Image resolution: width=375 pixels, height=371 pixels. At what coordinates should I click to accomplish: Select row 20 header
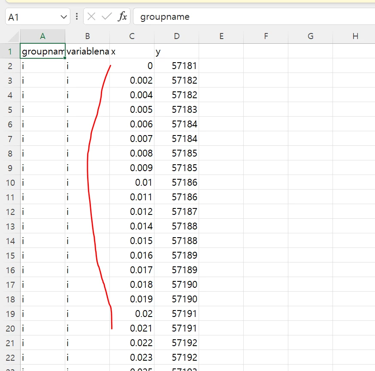pos(10,328)
